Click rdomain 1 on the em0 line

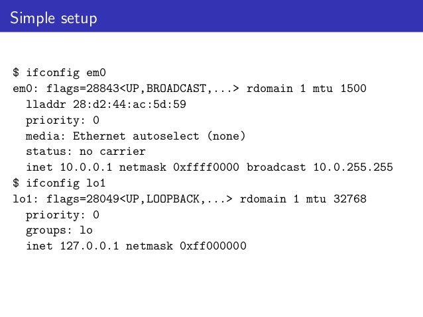click(276, 88)
